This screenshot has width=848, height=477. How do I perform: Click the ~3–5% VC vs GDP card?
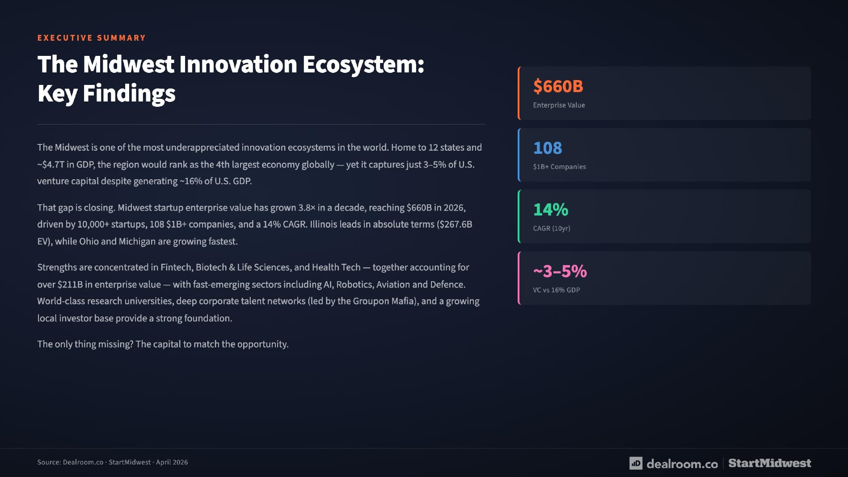[x=664, y=278]
